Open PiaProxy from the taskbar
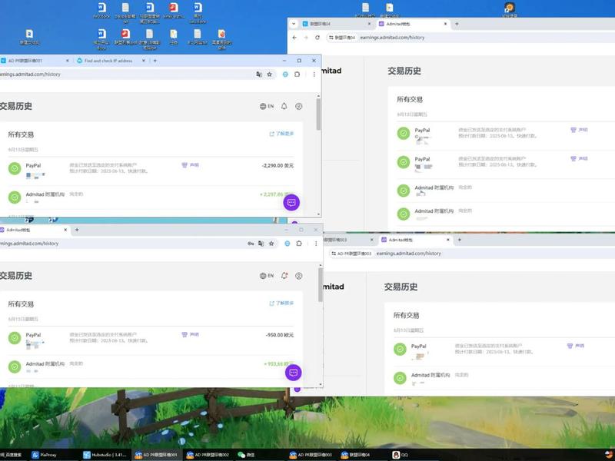 click(x=45, y=455)
